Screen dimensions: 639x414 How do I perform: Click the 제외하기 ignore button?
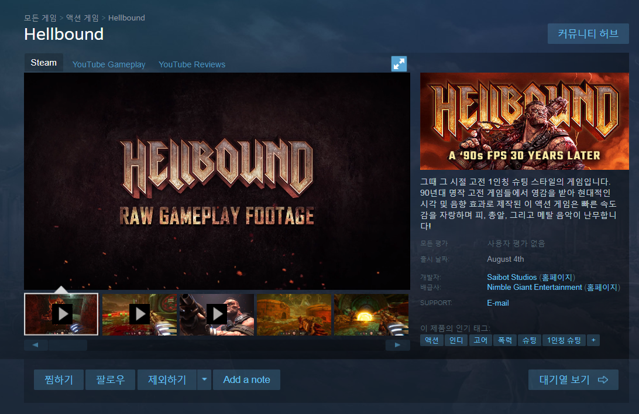167,379
